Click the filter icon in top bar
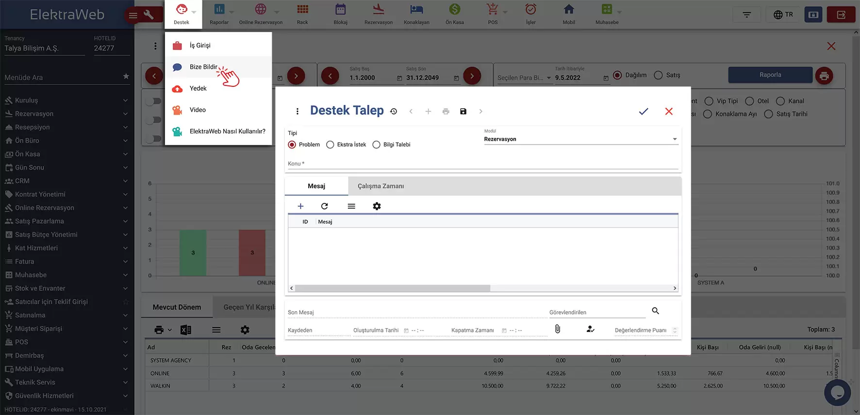 pyautogui.click(x=747, y=15)
